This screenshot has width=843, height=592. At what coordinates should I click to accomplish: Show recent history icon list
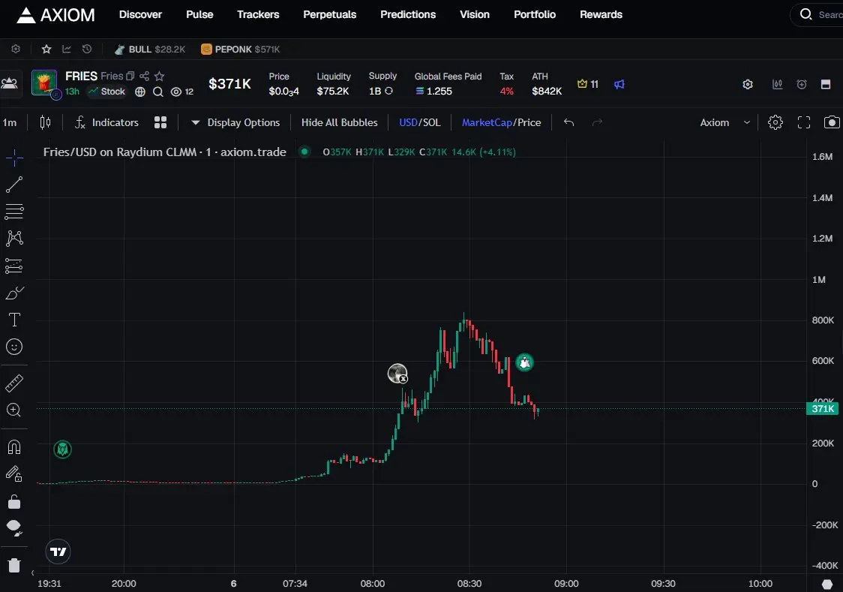click(86, 49)
